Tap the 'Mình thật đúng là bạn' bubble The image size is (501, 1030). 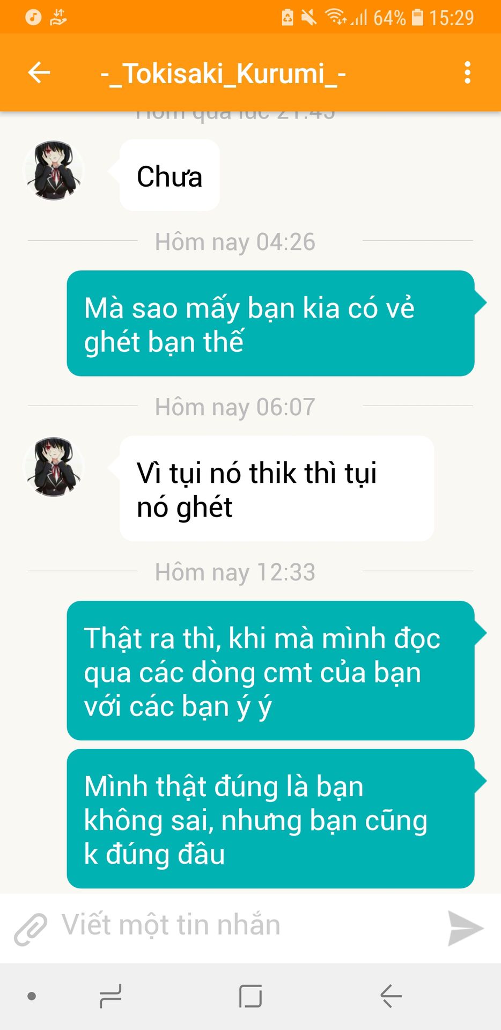coord(271,819)
